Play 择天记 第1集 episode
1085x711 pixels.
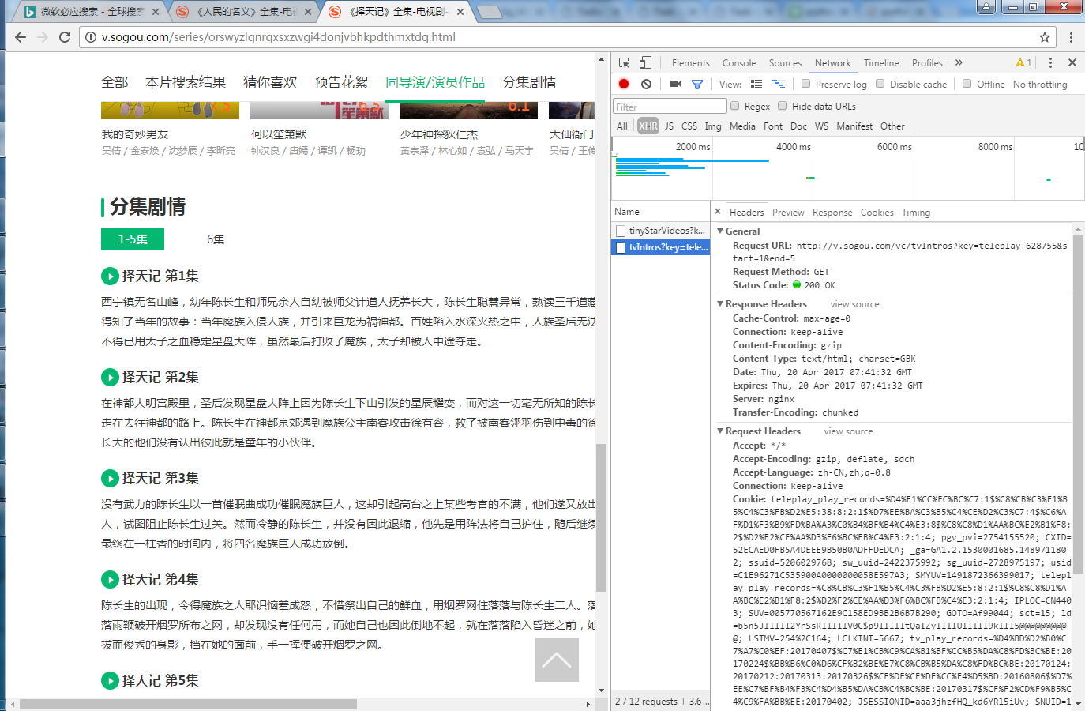click(x=110, y=276)
